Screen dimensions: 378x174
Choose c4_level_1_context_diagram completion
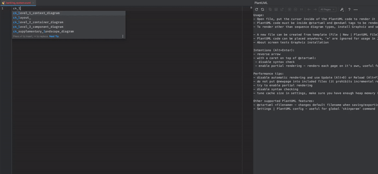coord(69,13)
